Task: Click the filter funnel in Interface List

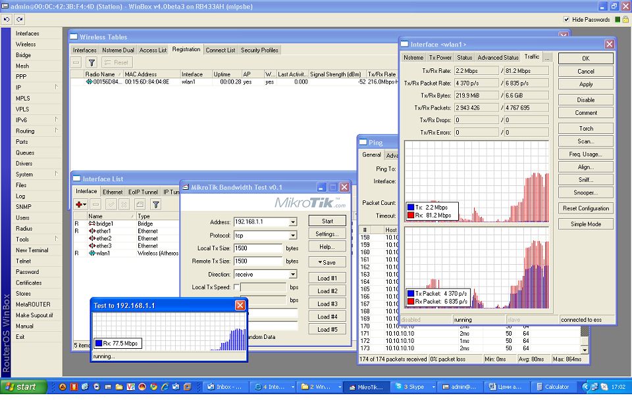Action: [156, 204]
